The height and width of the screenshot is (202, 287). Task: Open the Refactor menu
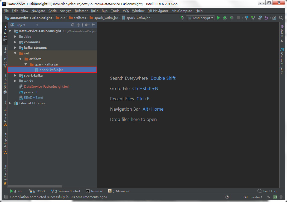(x=81, y=11)
